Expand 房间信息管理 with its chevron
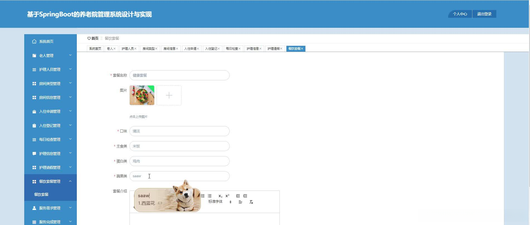This screenshot has width=530, height=225. pos(70,97)
